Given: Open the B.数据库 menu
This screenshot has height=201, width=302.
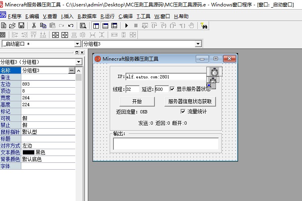Looking at the screenshot, I should tap(87, 16).
